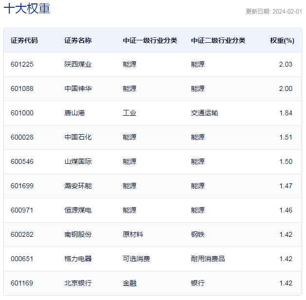
Task: Select 陕西煤业 in the name column
Action: (x=78, y=64)
